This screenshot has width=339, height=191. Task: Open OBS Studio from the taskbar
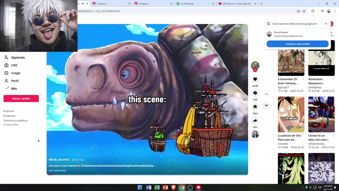click(x=190, y=187)
